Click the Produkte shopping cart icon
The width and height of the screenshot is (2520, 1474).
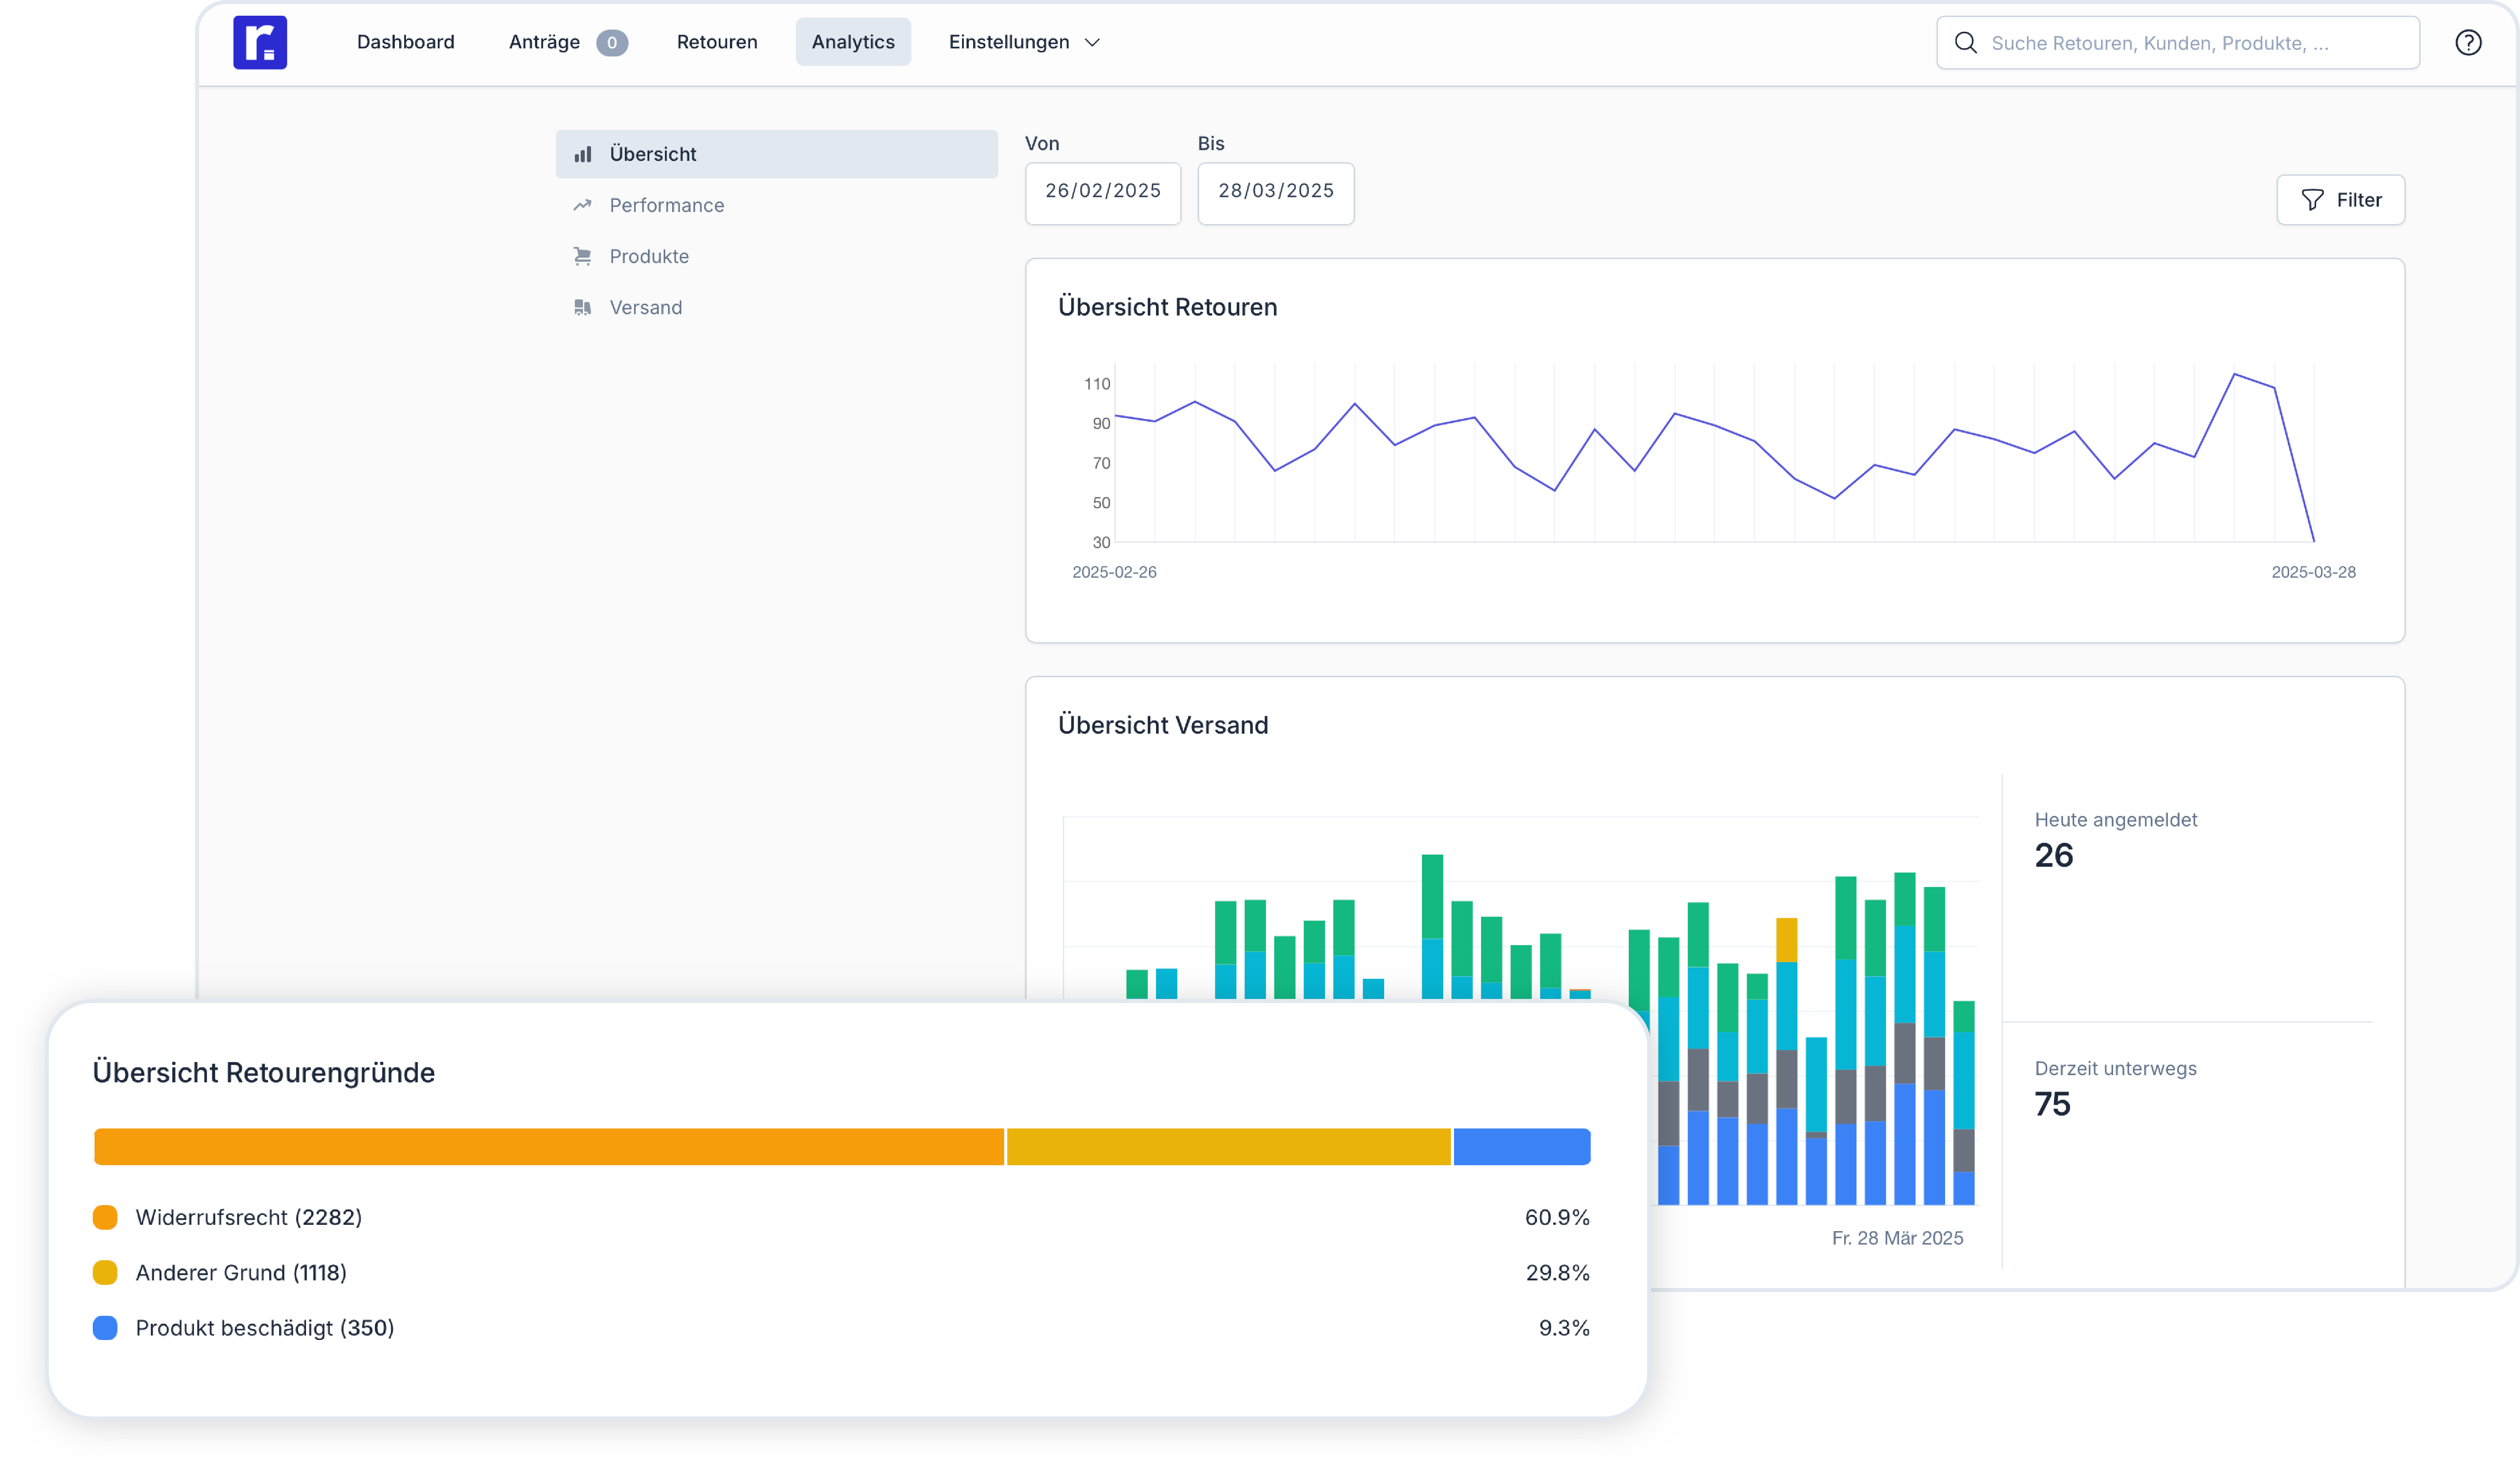pos(583,256)
